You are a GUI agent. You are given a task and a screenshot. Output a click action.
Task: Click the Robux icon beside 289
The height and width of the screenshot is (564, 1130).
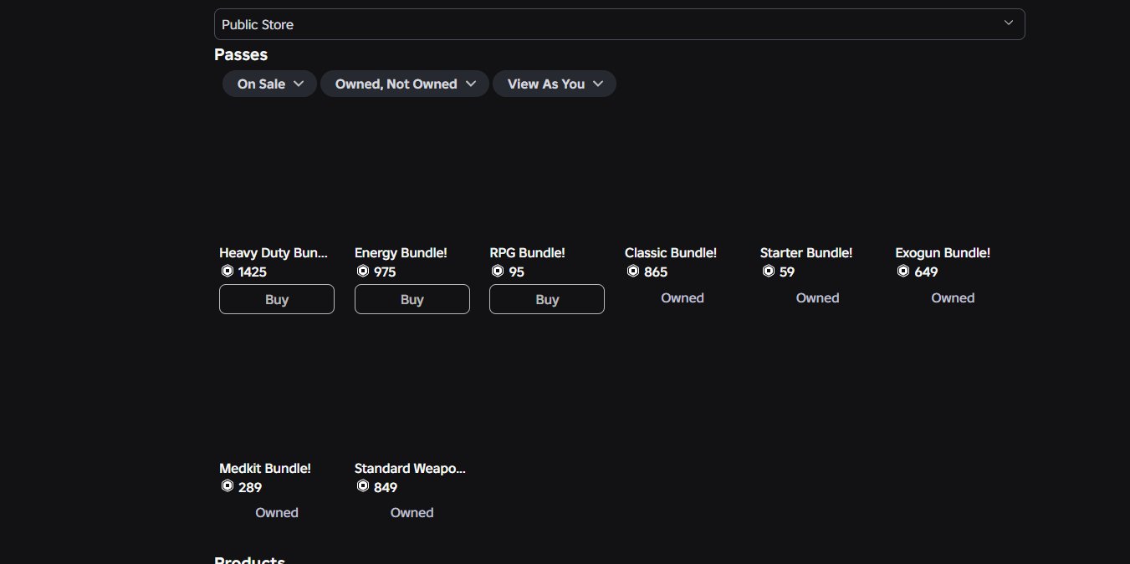[228, 486]
